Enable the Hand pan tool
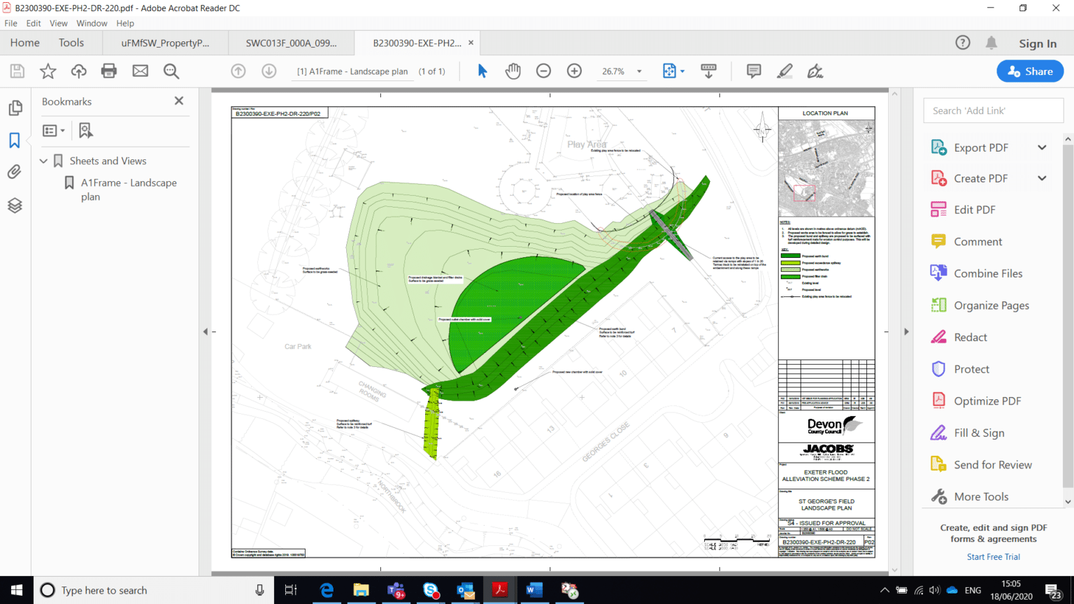1074x604 pixels. coord(513,71)
